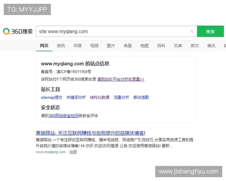Screen dimensions: 226x181
Task: Open the 360网站安全检测 link
Action: (x=63, y=116)
